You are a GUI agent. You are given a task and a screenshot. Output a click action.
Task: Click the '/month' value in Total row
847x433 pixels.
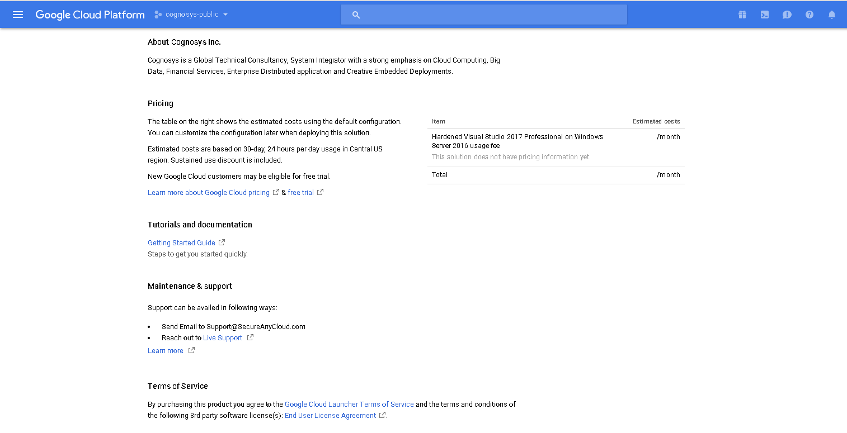[x=669, y=175]
